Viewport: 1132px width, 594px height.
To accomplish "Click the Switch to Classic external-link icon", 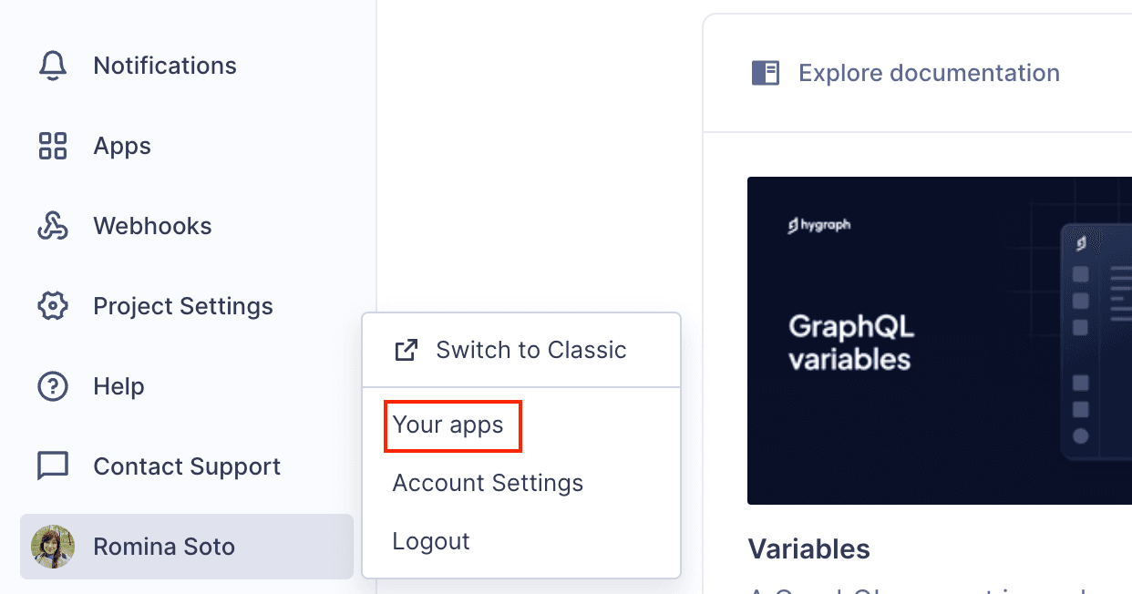I will 406,350.
